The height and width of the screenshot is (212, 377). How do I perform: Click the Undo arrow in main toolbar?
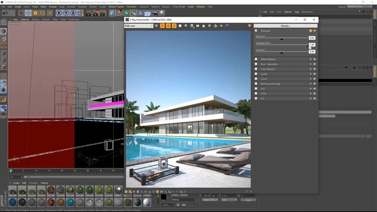(x=5, y=13)
